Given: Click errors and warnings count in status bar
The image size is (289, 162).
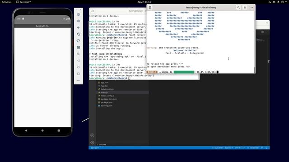Looking at the screenshot, I should 94,148.
